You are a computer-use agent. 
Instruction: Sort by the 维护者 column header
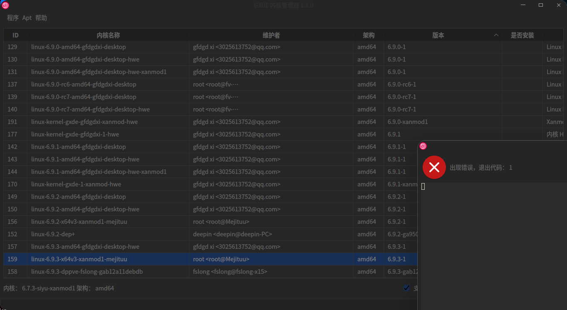[x=271, y=35]
